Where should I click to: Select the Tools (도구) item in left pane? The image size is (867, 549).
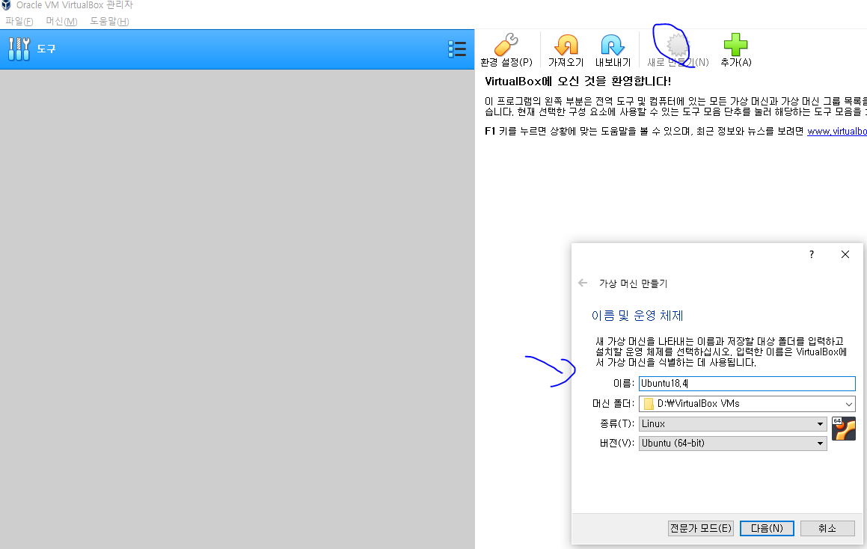pos(237,49)
